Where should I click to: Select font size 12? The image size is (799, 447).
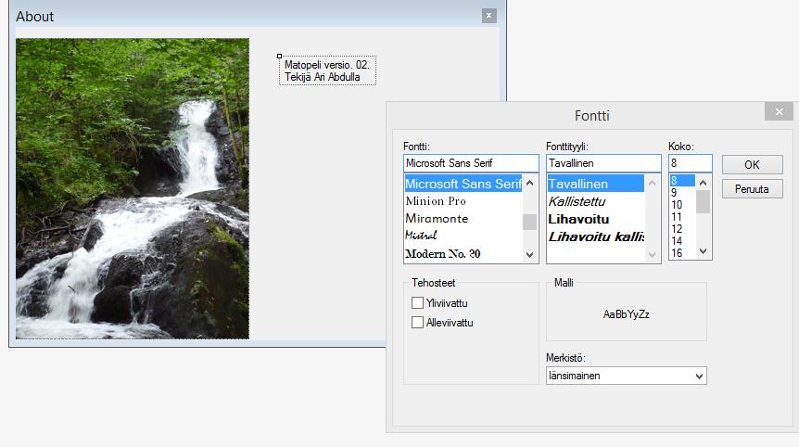(682, 229)
